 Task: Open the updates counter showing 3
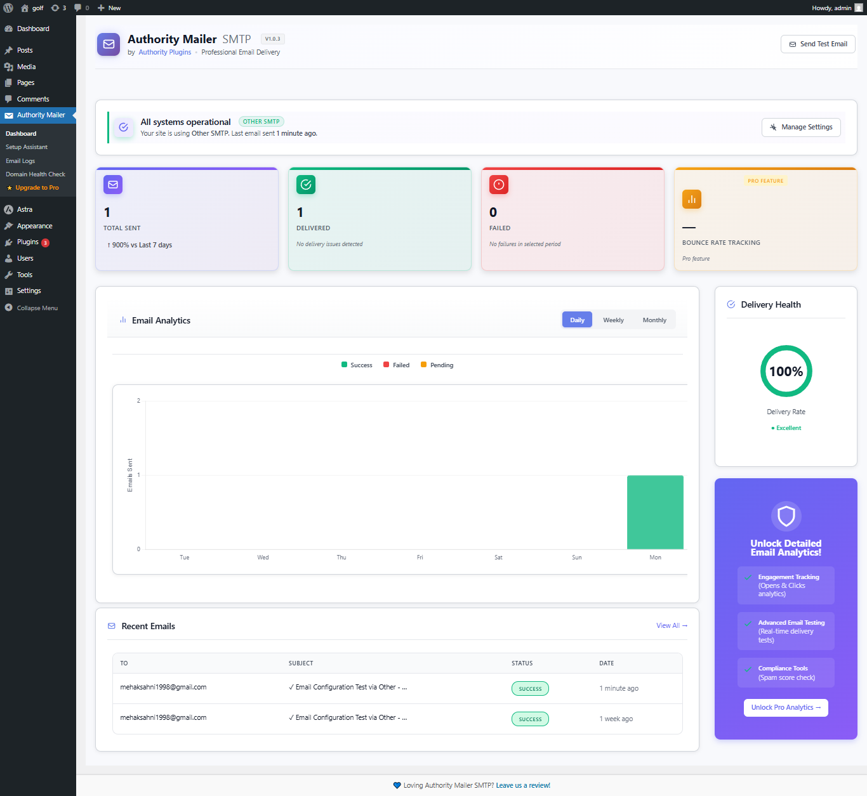coord(58,8)
